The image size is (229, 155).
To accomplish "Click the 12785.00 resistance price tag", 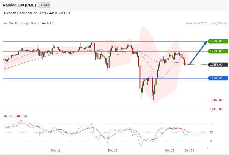I will click(x=218, y=41).
